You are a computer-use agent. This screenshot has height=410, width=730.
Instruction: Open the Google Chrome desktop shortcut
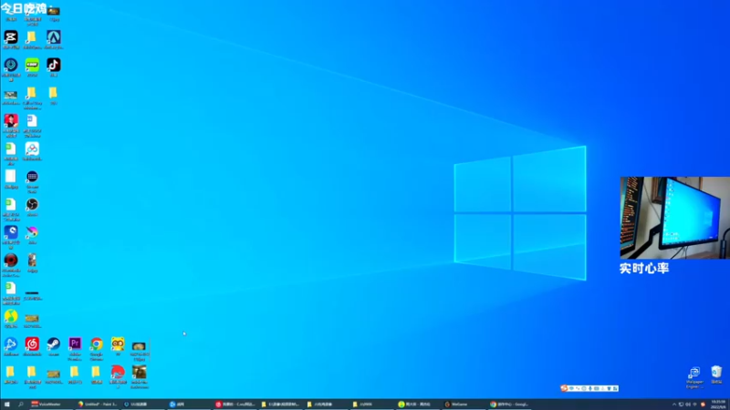(97, 344)
